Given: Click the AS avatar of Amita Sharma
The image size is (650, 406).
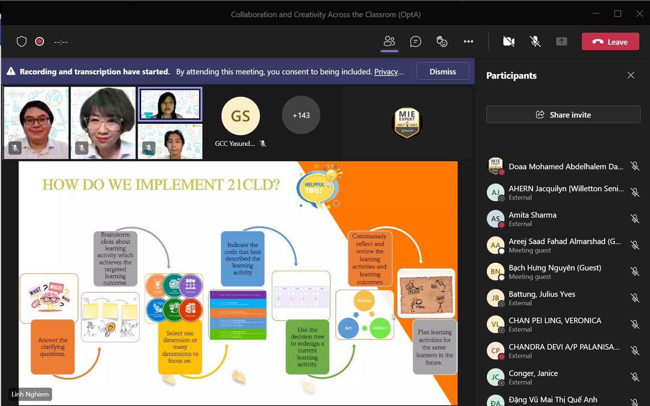Looking at the screenshot, I should tap(496, 219).
